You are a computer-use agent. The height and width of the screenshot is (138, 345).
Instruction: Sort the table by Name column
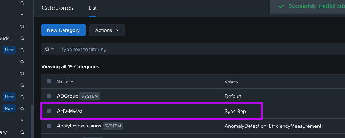click(62, 81)
